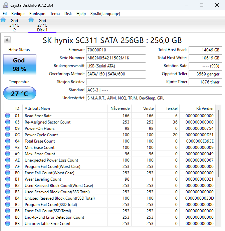Click the Brukergrensesnitt field USB (Serial ATA)

coord(116,66)
